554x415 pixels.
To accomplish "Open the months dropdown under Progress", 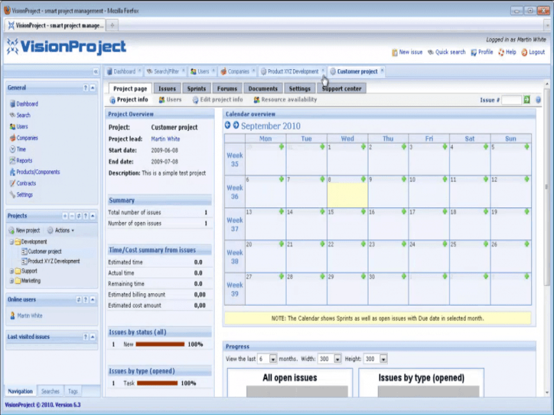I will (x=272, y=359).
